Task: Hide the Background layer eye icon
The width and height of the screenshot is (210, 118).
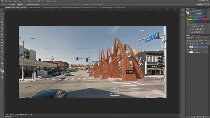Action: point(187,52)
